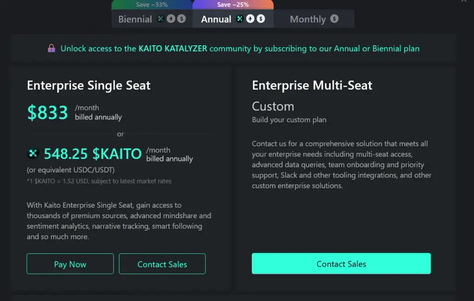
Task: Click the KAITO token icon in Biennial tab
Action: (161, 18)
